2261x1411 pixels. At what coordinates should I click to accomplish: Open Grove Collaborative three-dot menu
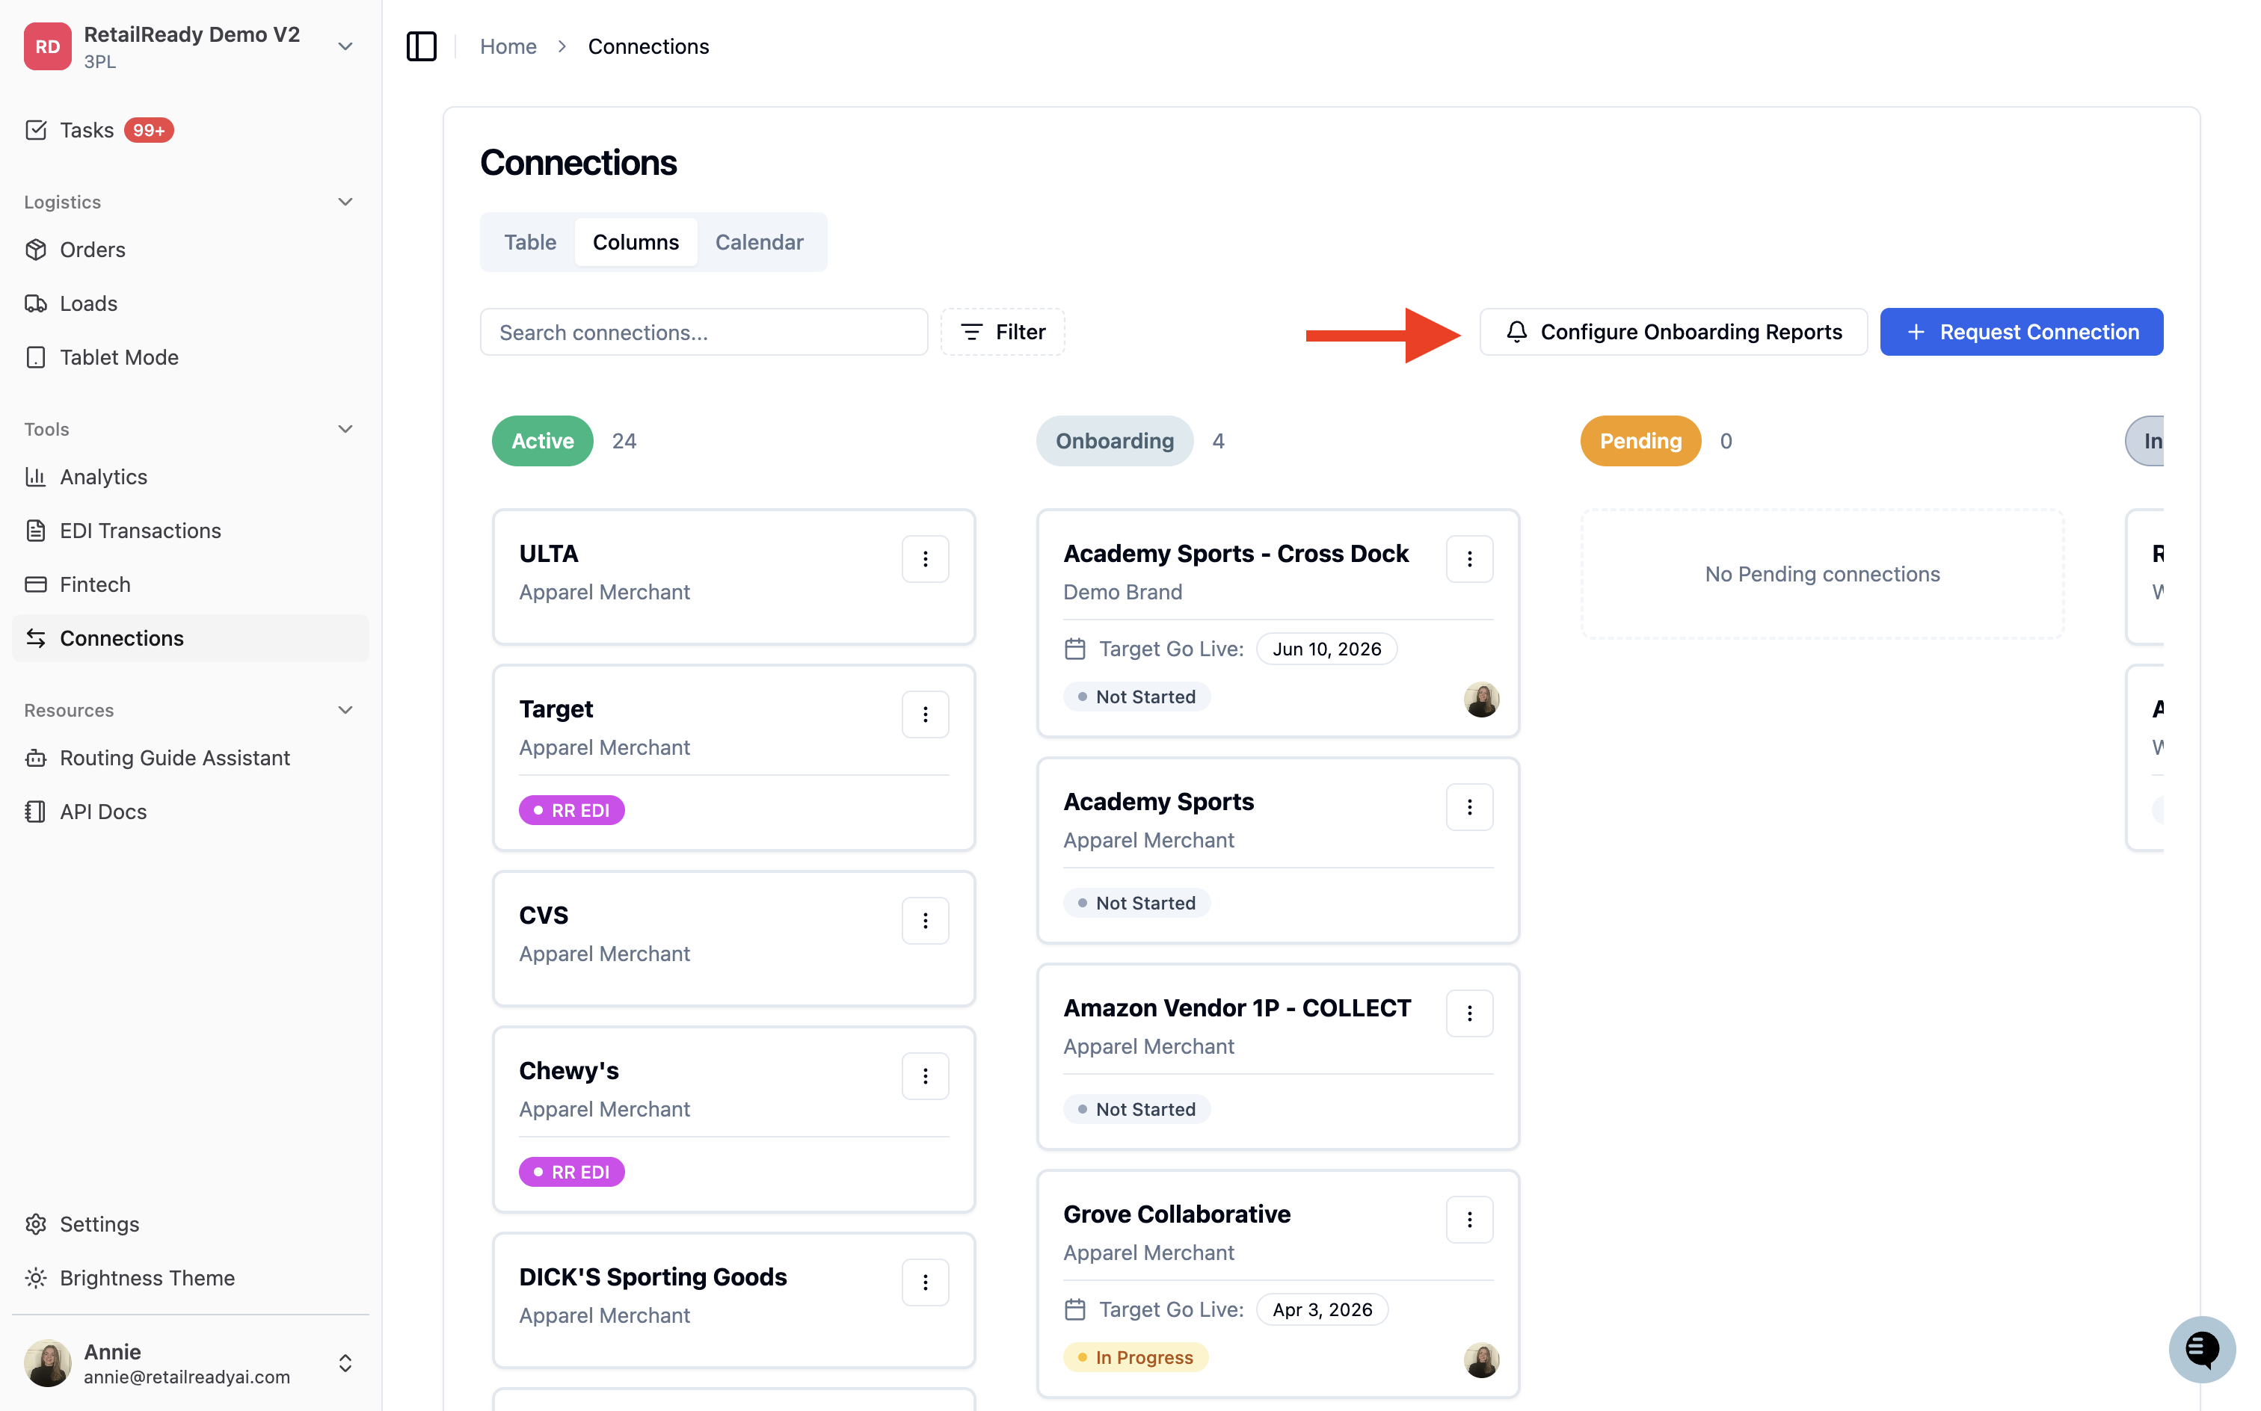(x=1469, y=1220)
